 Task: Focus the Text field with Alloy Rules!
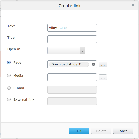72,28
